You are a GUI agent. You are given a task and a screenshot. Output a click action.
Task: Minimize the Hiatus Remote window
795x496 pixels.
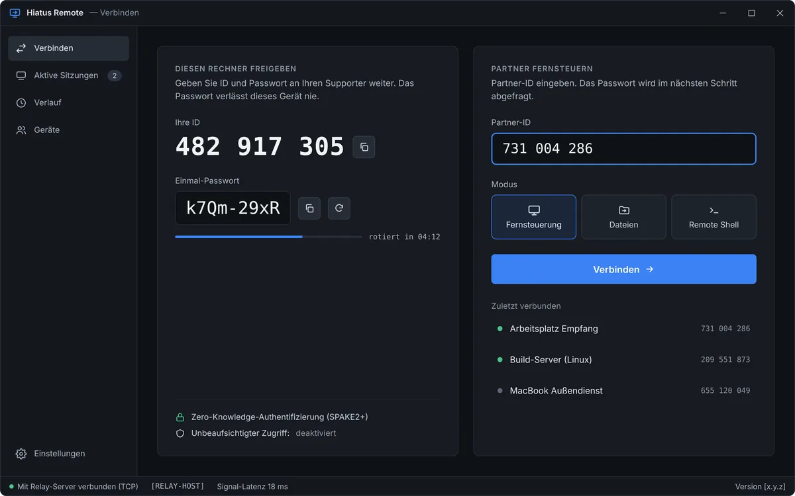(x=723, y=13)
